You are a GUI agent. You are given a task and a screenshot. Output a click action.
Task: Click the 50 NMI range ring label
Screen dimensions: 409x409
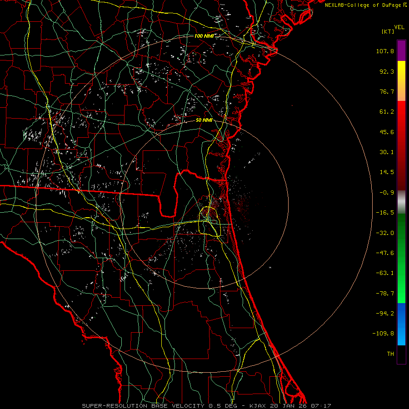coord(204,120)
